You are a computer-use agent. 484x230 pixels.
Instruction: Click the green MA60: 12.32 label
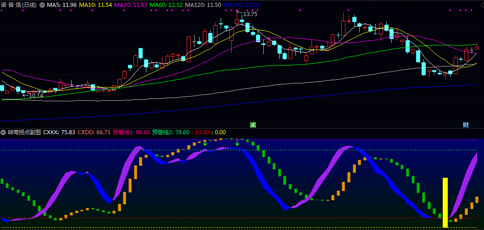166,5
